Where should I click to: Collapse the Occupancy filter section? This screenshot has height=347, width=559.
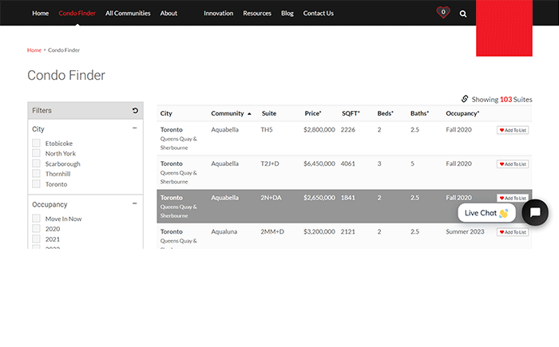[135, 203]
